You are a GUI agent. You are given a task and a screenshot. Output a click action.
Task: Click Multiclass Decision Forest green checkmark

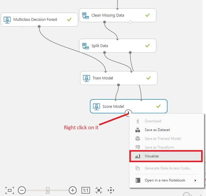69,19
